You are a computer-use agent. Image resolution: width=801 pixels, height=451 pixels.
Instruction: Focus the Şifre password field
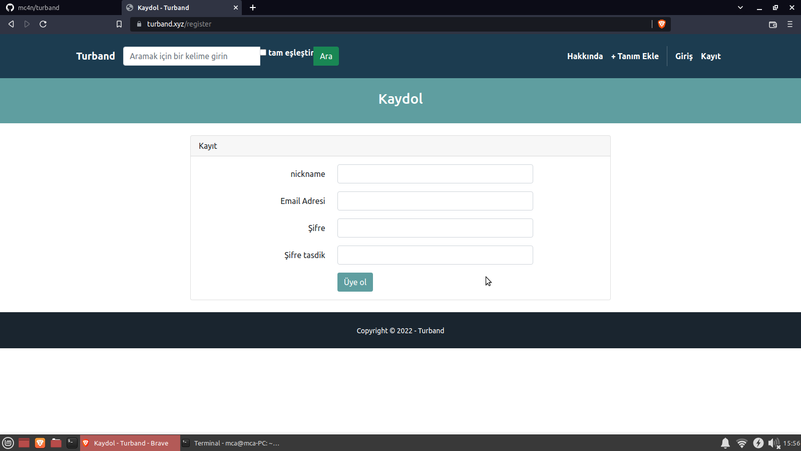[x=435, y=228]
